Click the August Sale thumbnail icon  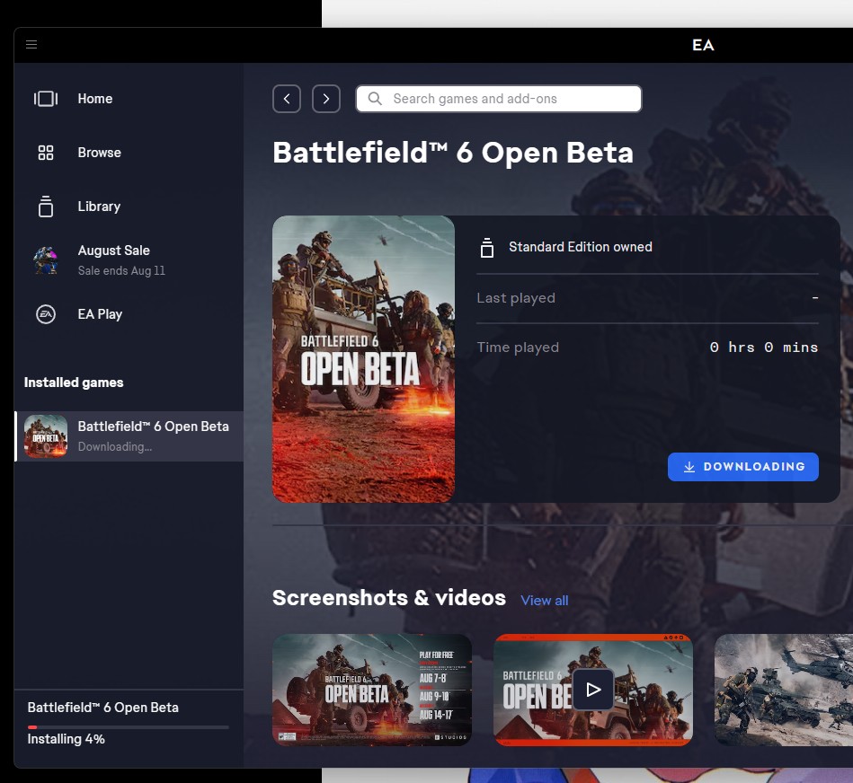click(x=46, y=260)
